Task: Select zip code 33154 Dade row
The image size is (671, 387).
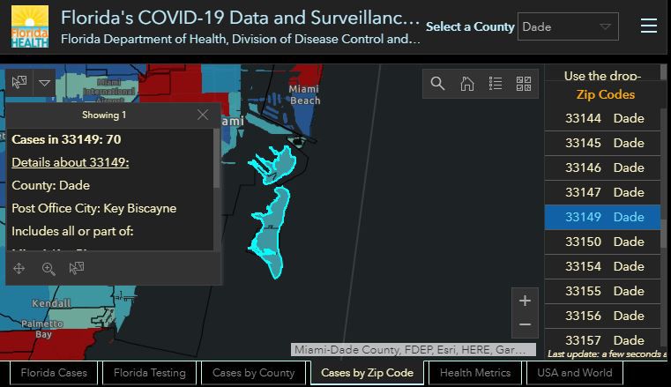Action: pyautogui.click(x=602, y=266)
